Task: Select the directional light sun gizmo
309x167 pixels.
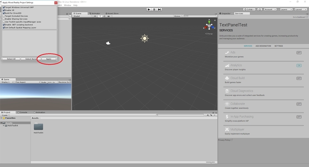Action: (x=145, y=38)
